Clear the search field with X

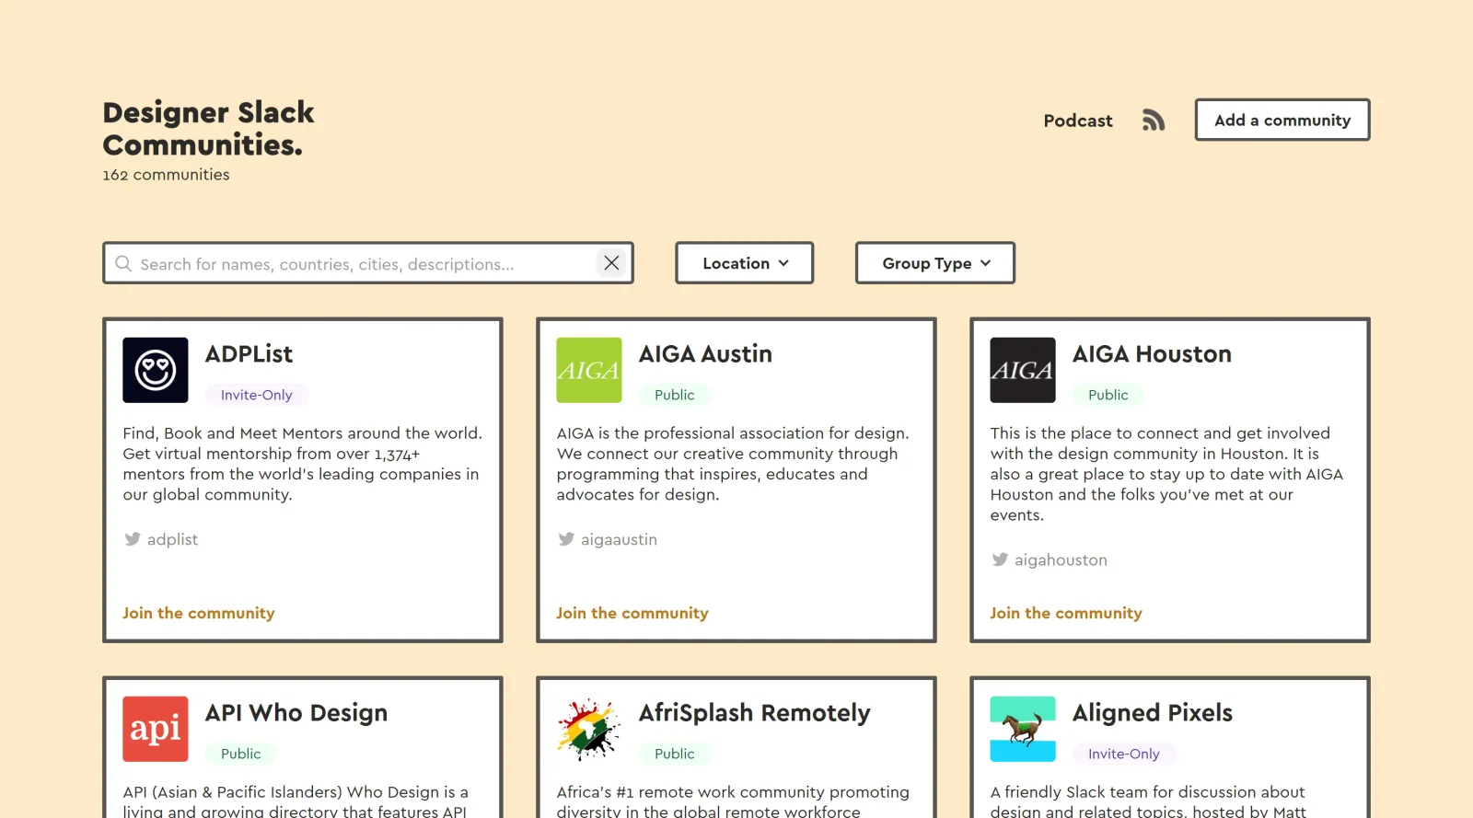611,263
